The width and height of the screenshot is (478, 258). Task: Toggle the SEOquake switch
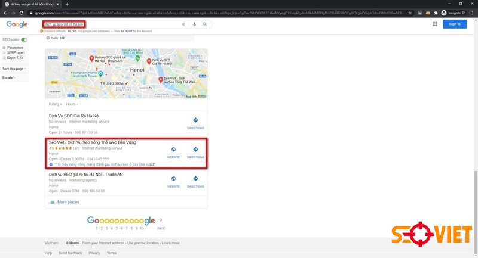24,39
